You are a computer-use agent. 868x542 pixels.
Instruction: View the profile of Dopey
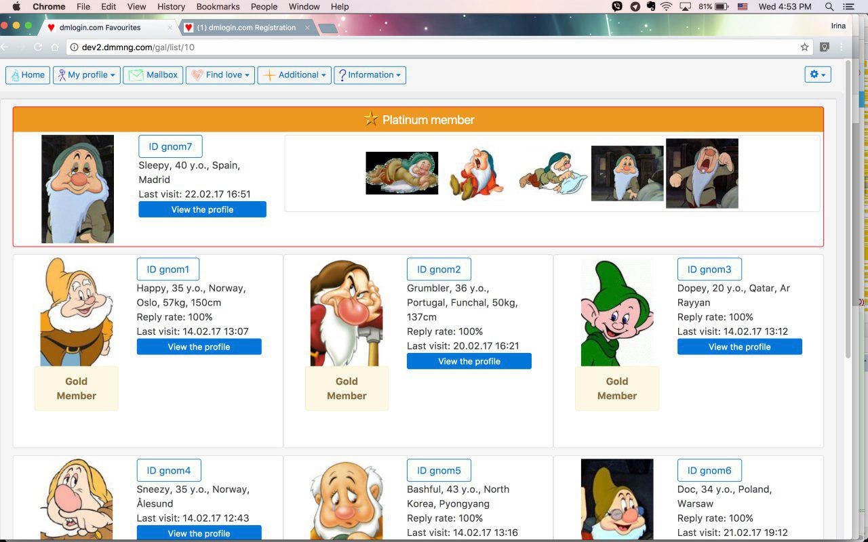coord(739,347)
